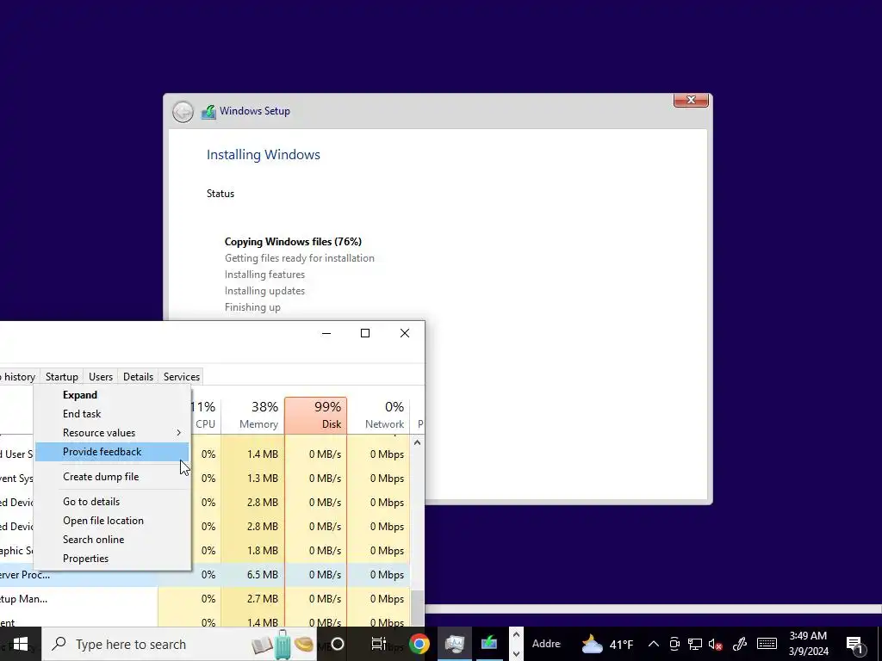
Task: Sort by Network column header 0%
Action: [x=379, y=416]
